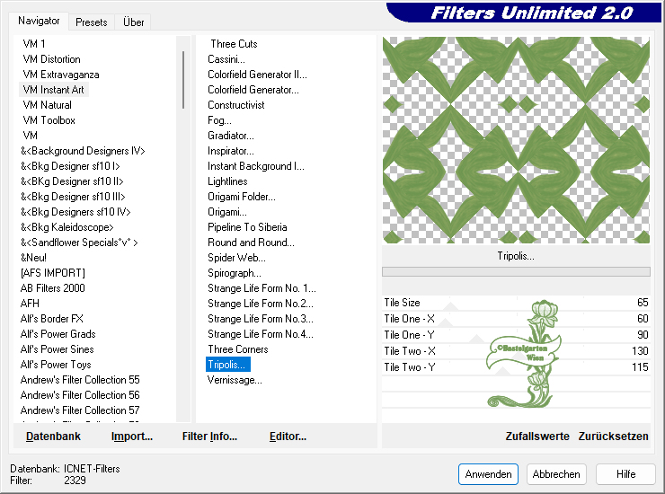Screen dimensions: 665x494
Task: Click the Import... button
Action: click(132, 436)
